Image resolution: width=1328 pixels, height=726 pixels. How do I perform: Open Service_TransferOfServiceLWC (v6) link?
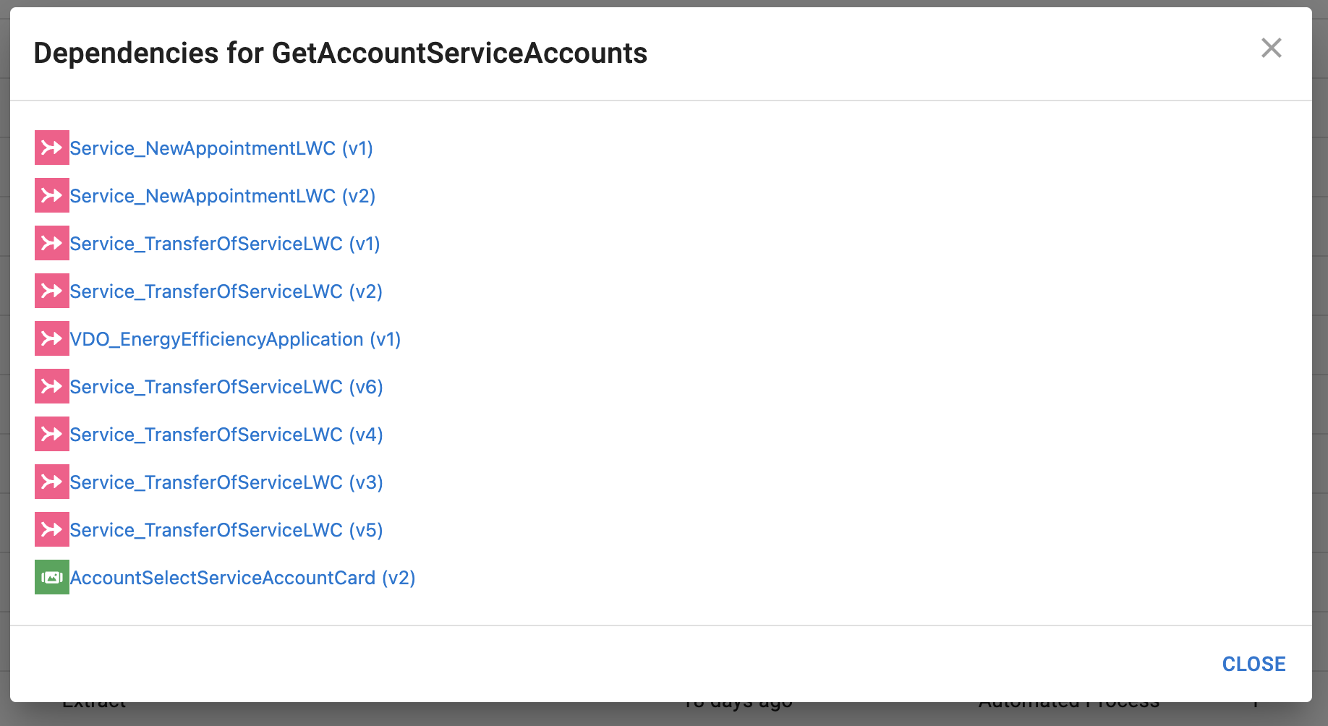(226, 387)
